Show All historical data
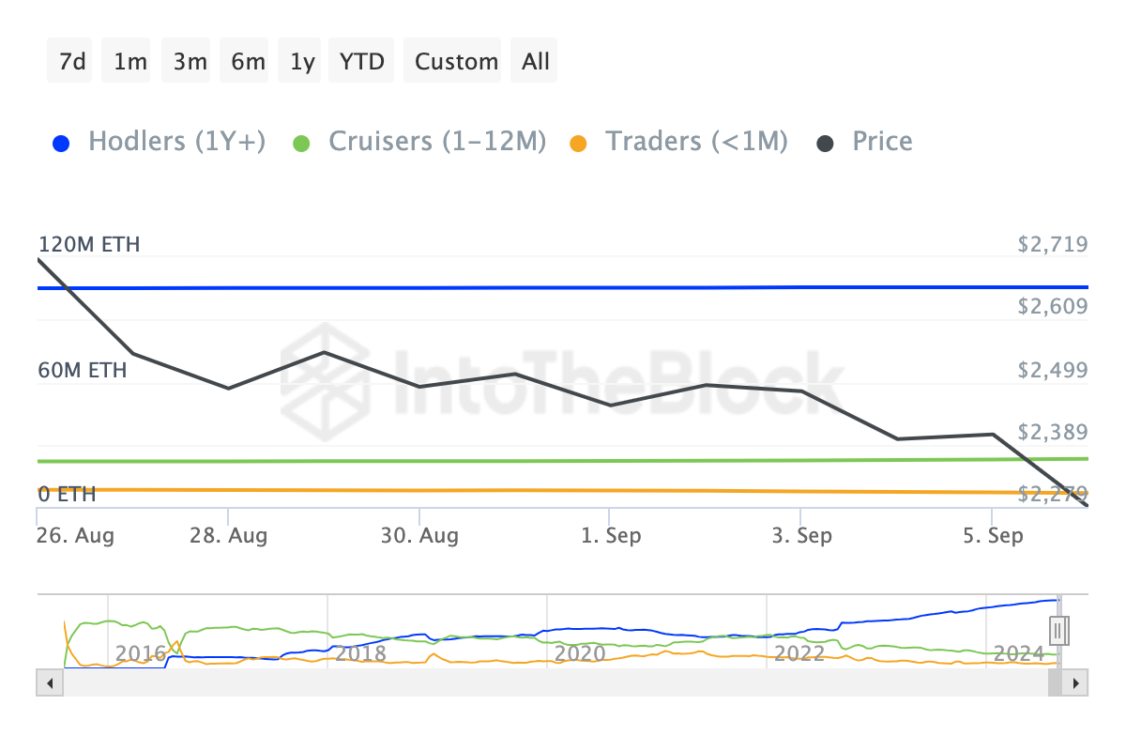 (x=536, y=61)
